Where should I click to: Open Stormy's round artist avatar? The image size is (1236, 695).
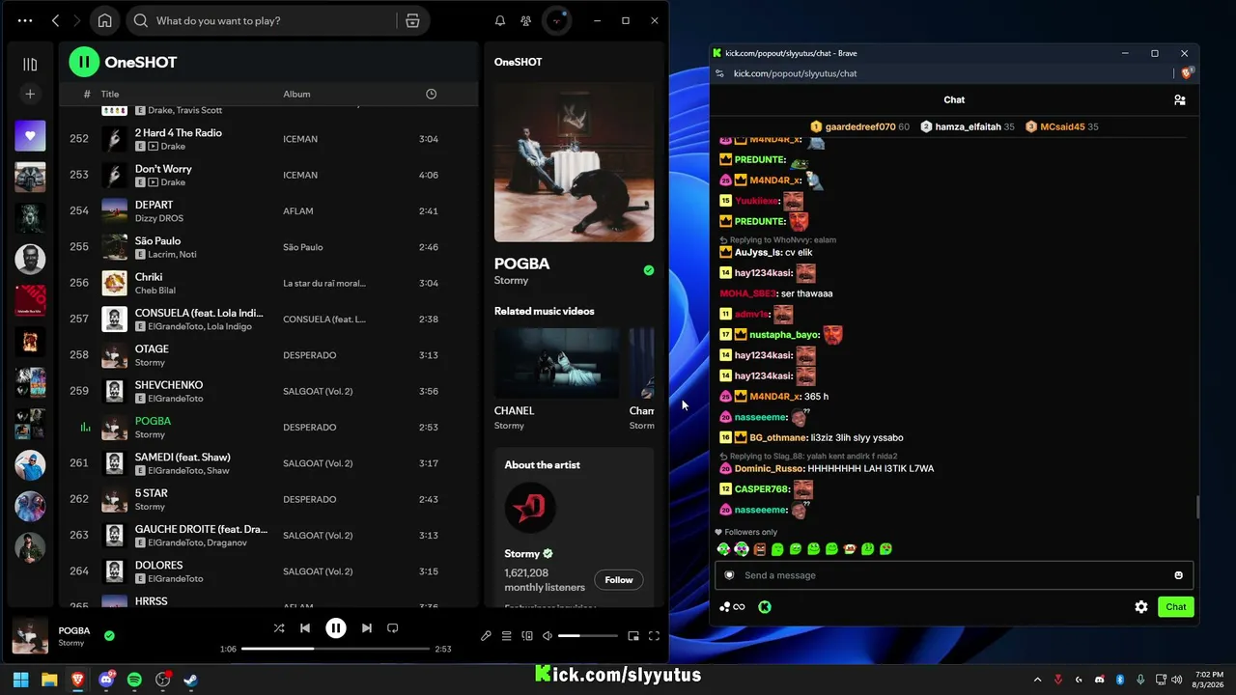pos(530,508)
